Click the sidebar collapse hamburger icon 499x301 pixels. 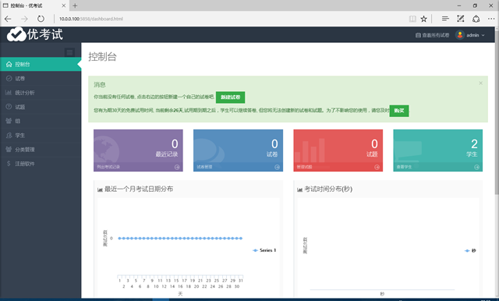[x=69, y=52]
